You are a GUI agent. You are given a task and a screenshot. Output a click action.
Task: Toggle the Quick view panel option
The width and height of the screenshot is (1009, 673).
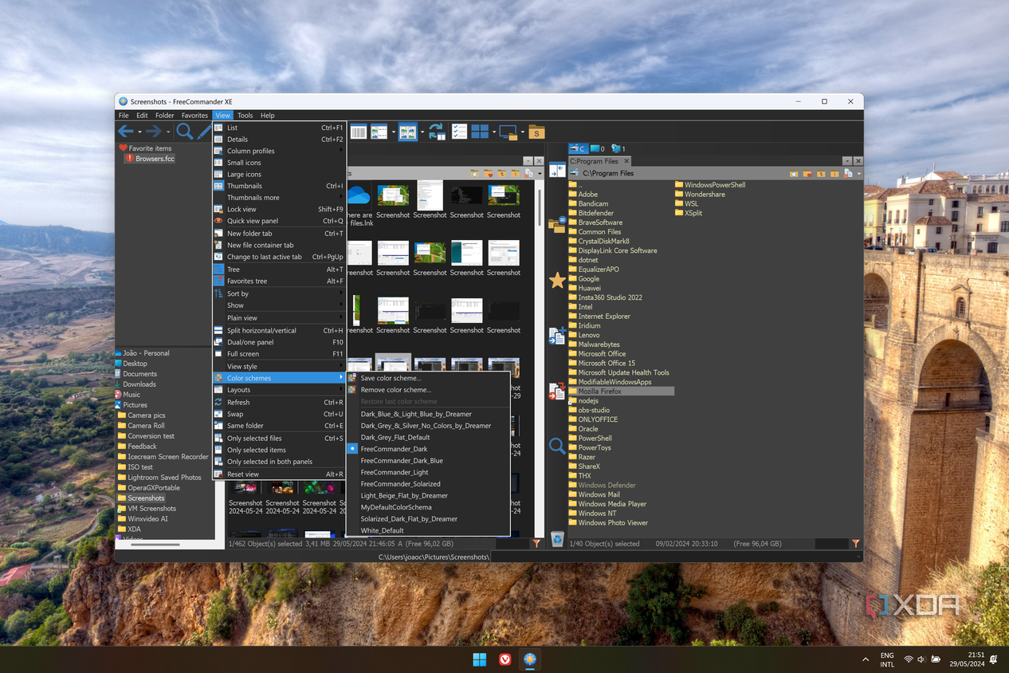click(x=279, y=221)
